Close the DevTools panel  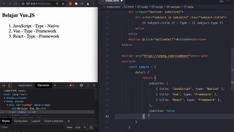(x=94, y=85)
